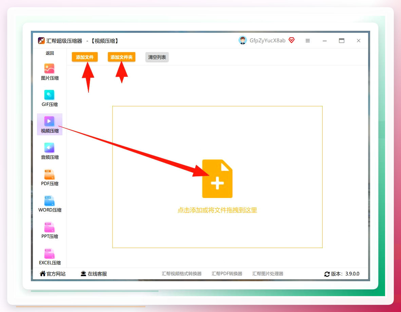401x312 pixels.
Task: Maximize the 汇帮超级压缩器 window
Action: [342, 41]
